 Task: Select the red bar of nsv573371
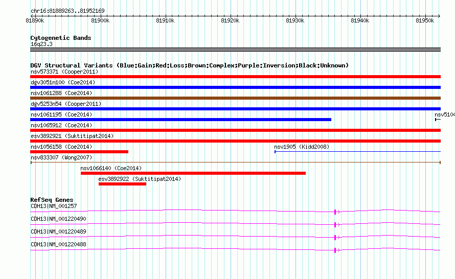tap(235, 77)
